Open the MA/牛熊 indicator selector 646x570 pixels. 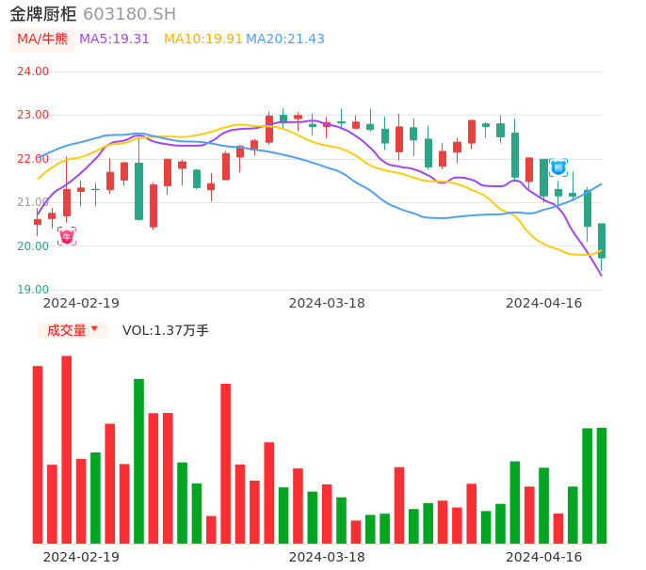pos(42,40)
